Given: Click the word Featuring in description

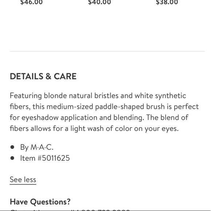Looking at the screenshot, I should (x=26, y=96).
